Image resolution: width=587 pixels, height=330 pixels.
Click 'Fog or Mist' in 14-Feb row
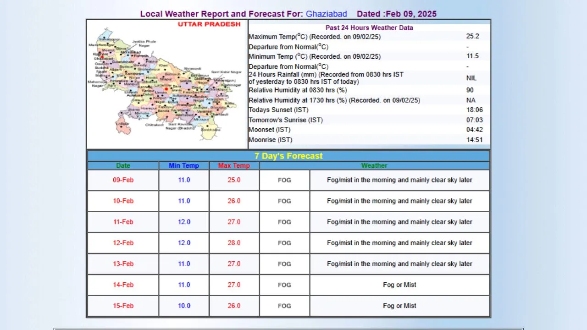(x=399, y=285)
